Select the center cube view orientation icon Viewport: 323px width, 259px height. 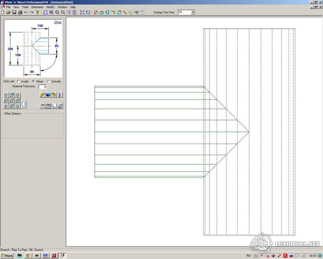(12, 100)
